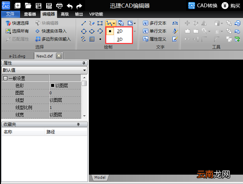Click the 色彩 black color swatch
This screenshot has height=184, width=243.
[x=52, y=86]
